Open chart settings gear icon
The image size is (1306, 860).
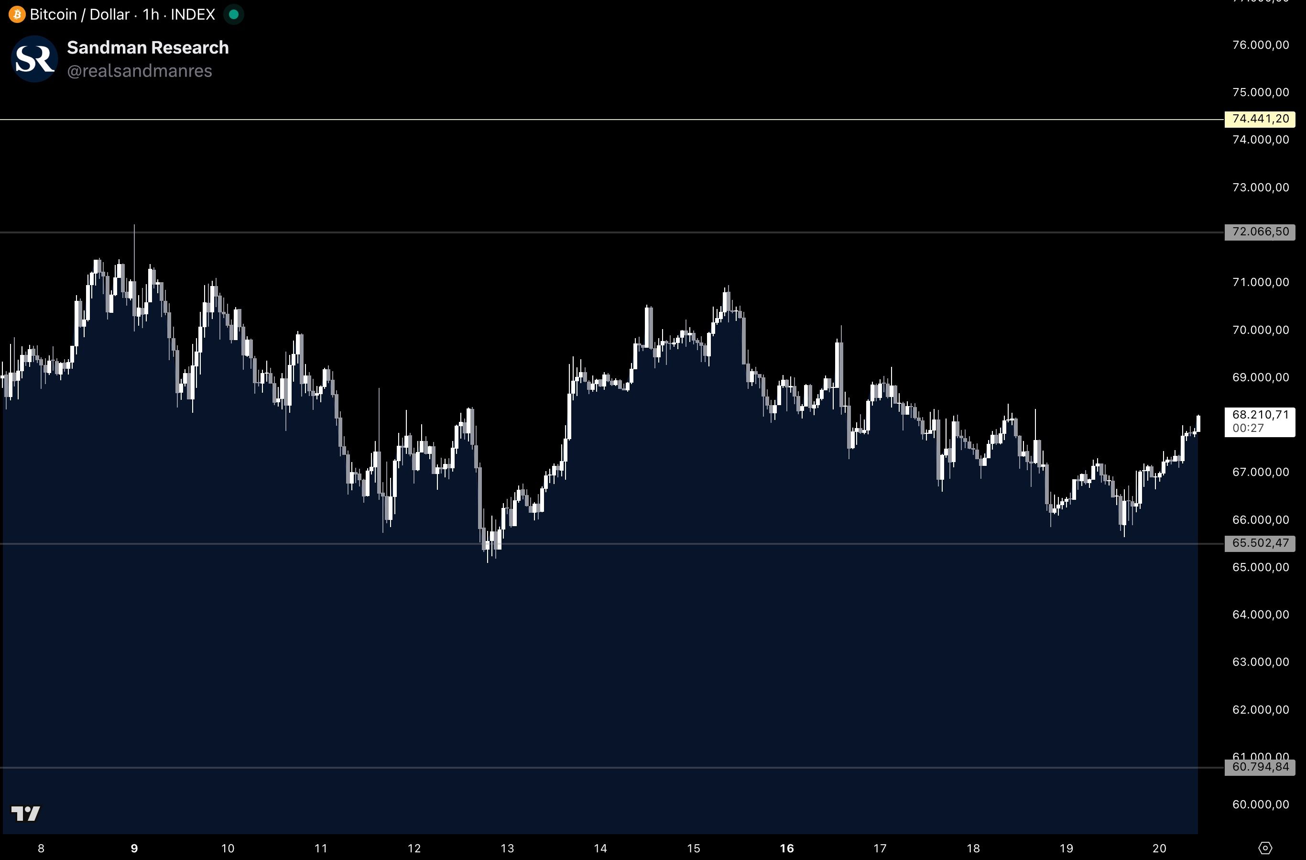[x=1265, y=848]
